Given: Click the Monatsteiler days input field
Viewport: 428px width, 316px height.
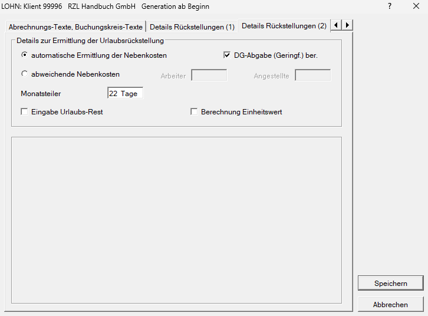Looking at the screenshot, I should pyautogui.click(x=125, y=93).
